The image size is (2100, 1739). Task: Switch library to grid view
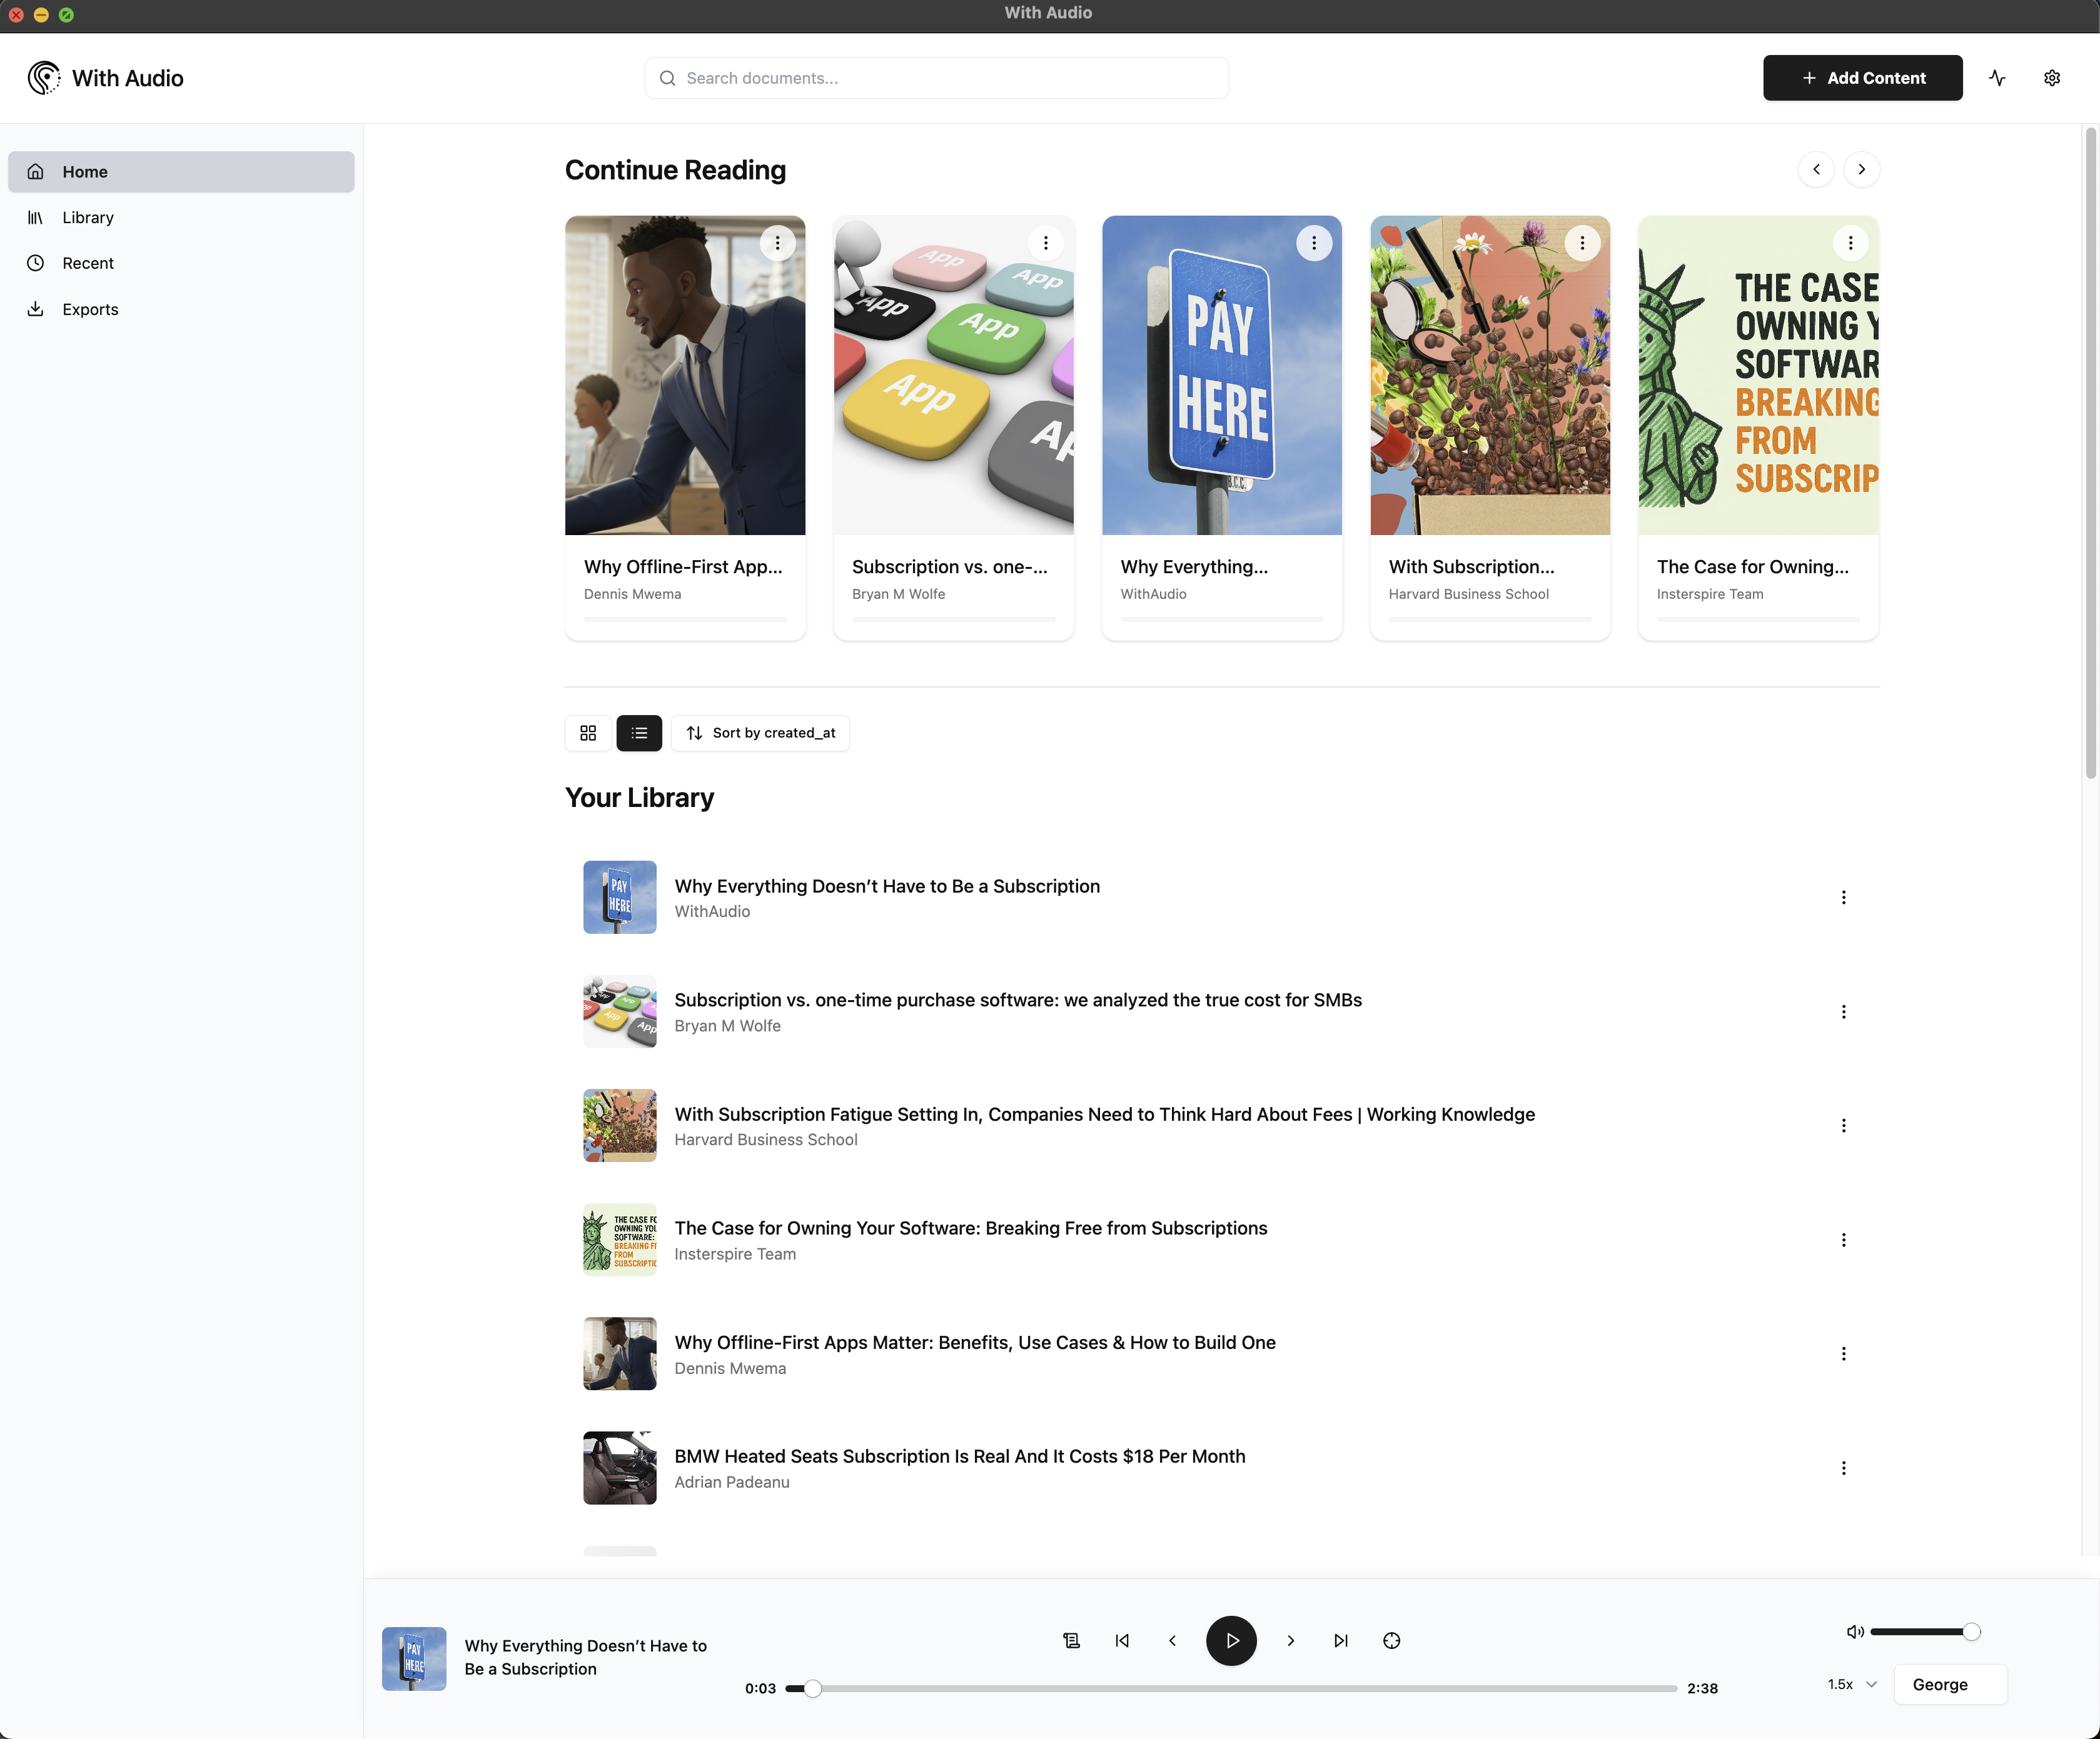(x=588, y=733)
